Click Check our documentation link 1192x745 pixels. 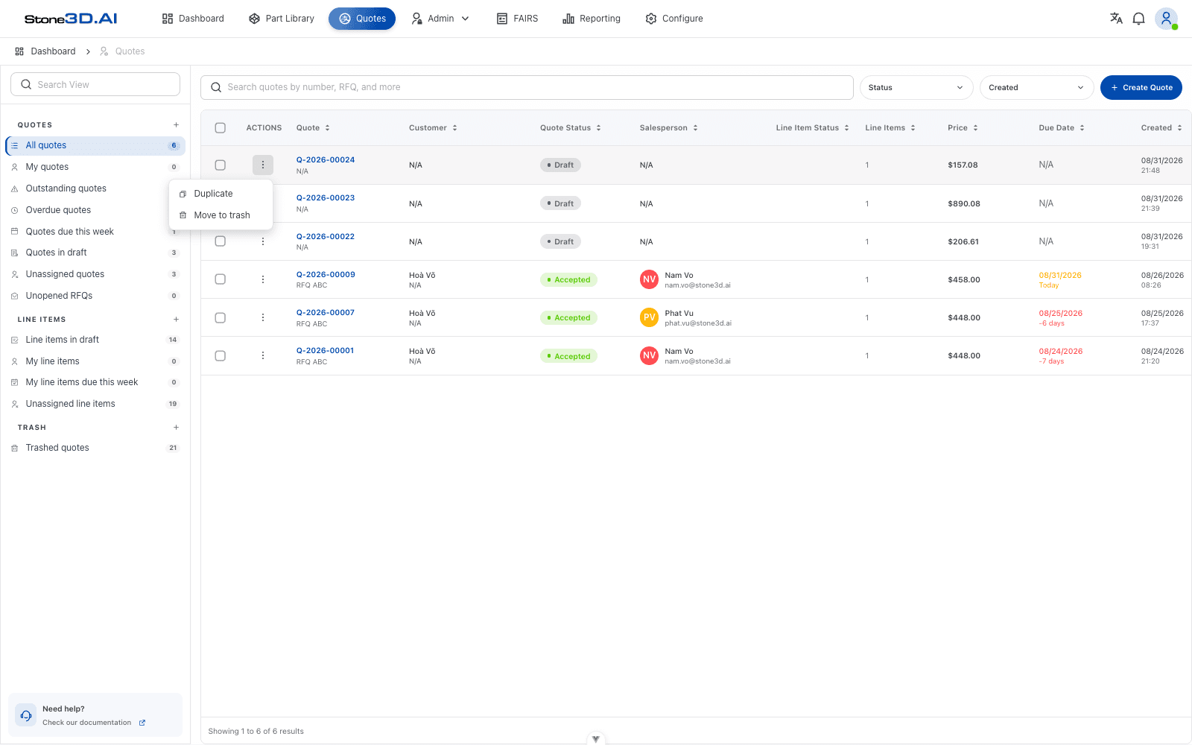(86, 723)
